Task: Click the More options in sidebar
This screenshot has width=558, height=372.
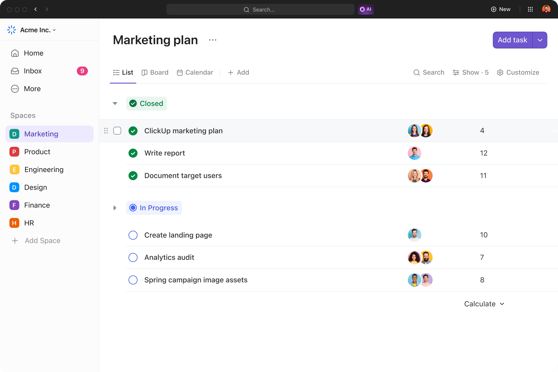Action: [x=32, y=88]
